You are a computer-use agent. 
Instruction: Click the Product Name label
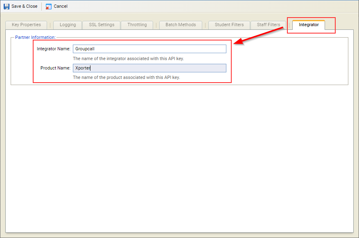(x=55, y=68)
